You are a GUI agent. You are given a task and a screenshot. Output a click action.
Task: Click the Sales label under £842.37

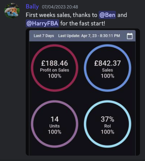(x=107, y=70)
